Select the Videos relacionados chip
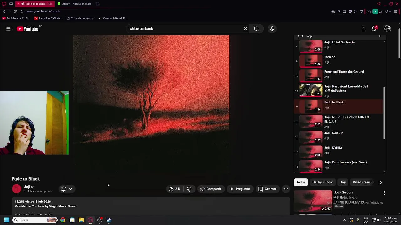 (x=363, y=182)
